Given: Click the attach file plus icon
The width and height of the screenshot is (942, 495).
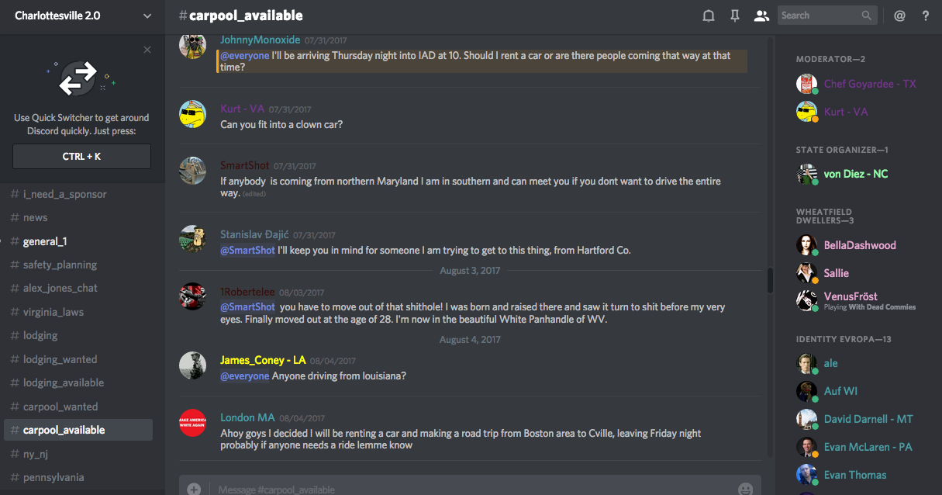Looking at the screenshot, I should click(x=194, y=489).
